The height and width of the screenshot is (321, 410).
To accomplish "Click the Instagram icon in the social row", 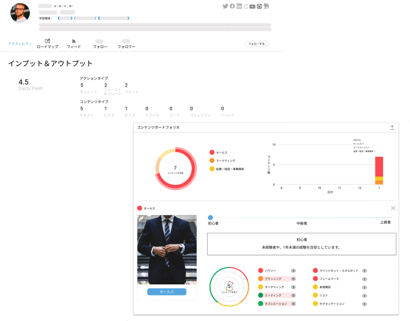I will (245, 7).
